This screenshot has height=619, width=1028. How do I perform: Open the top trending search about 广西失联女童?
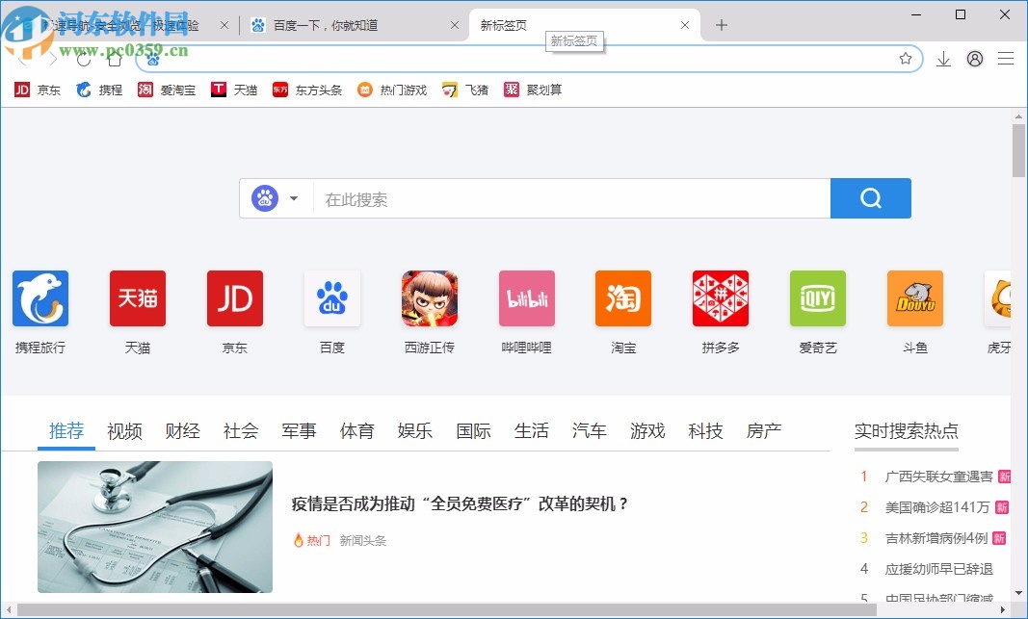pos(929,476)
